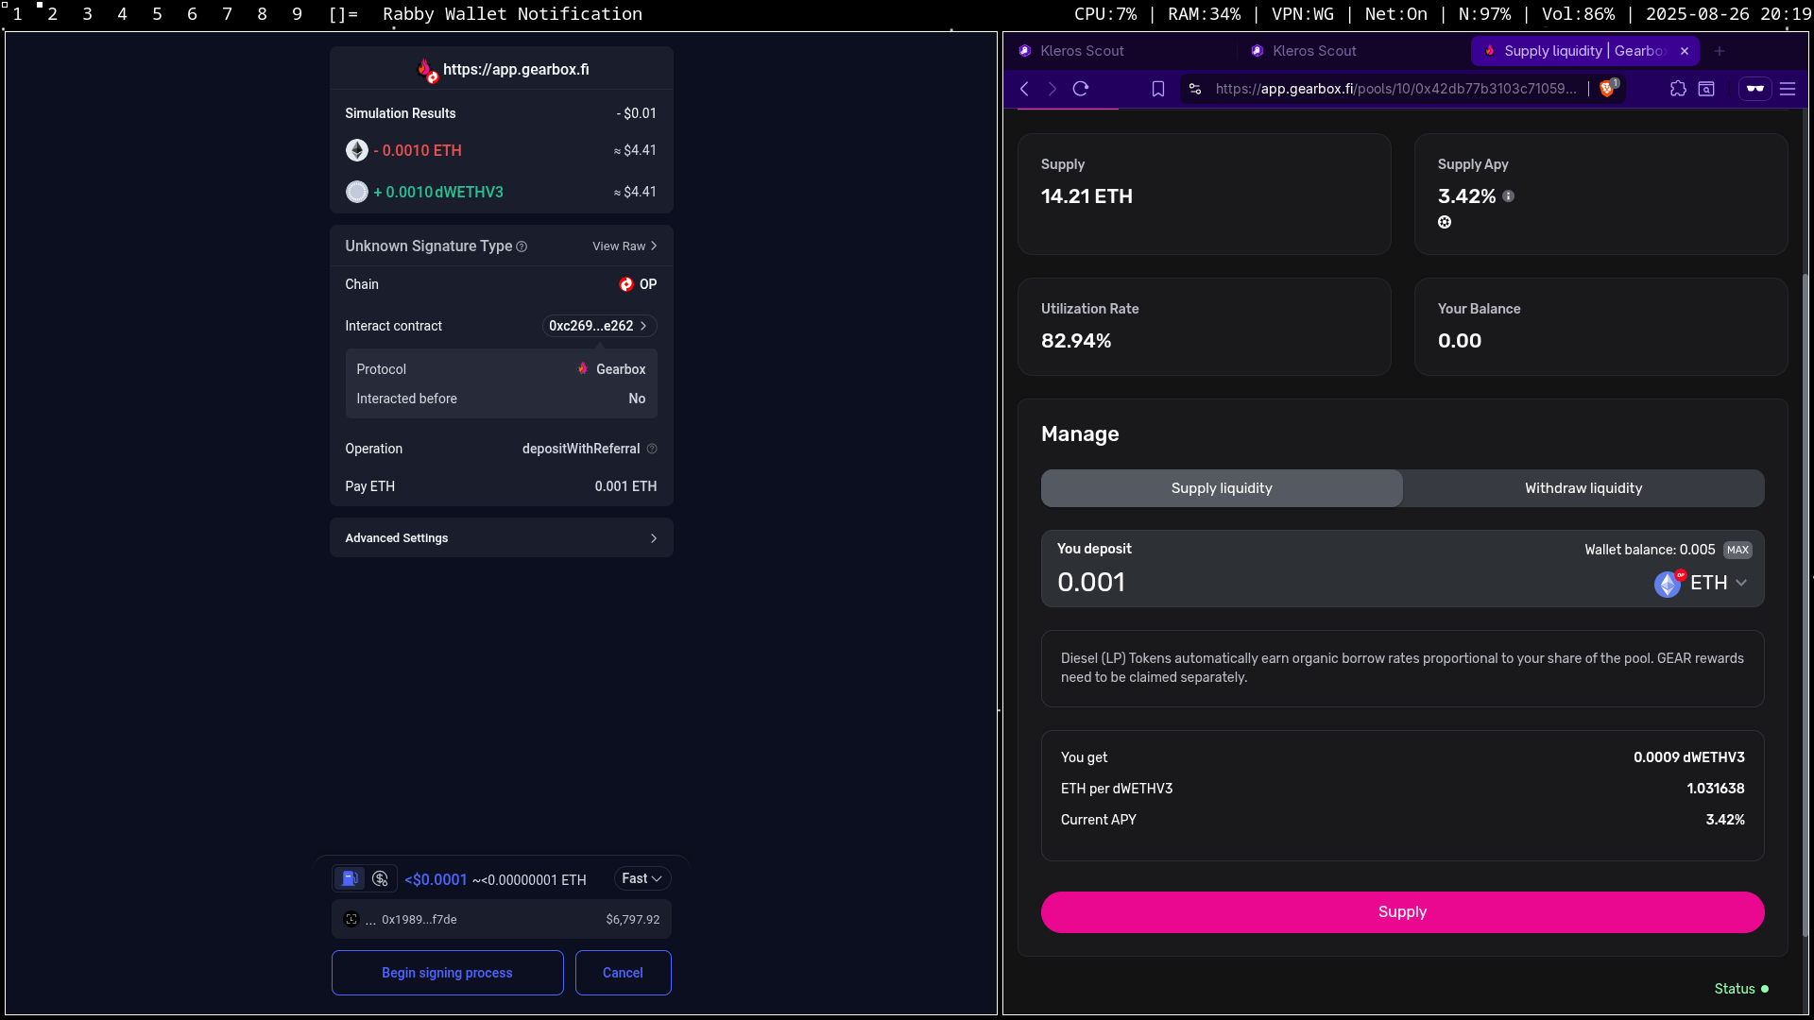
Task: Switch to workspace 9 in top bar
Action: [297, 14]
